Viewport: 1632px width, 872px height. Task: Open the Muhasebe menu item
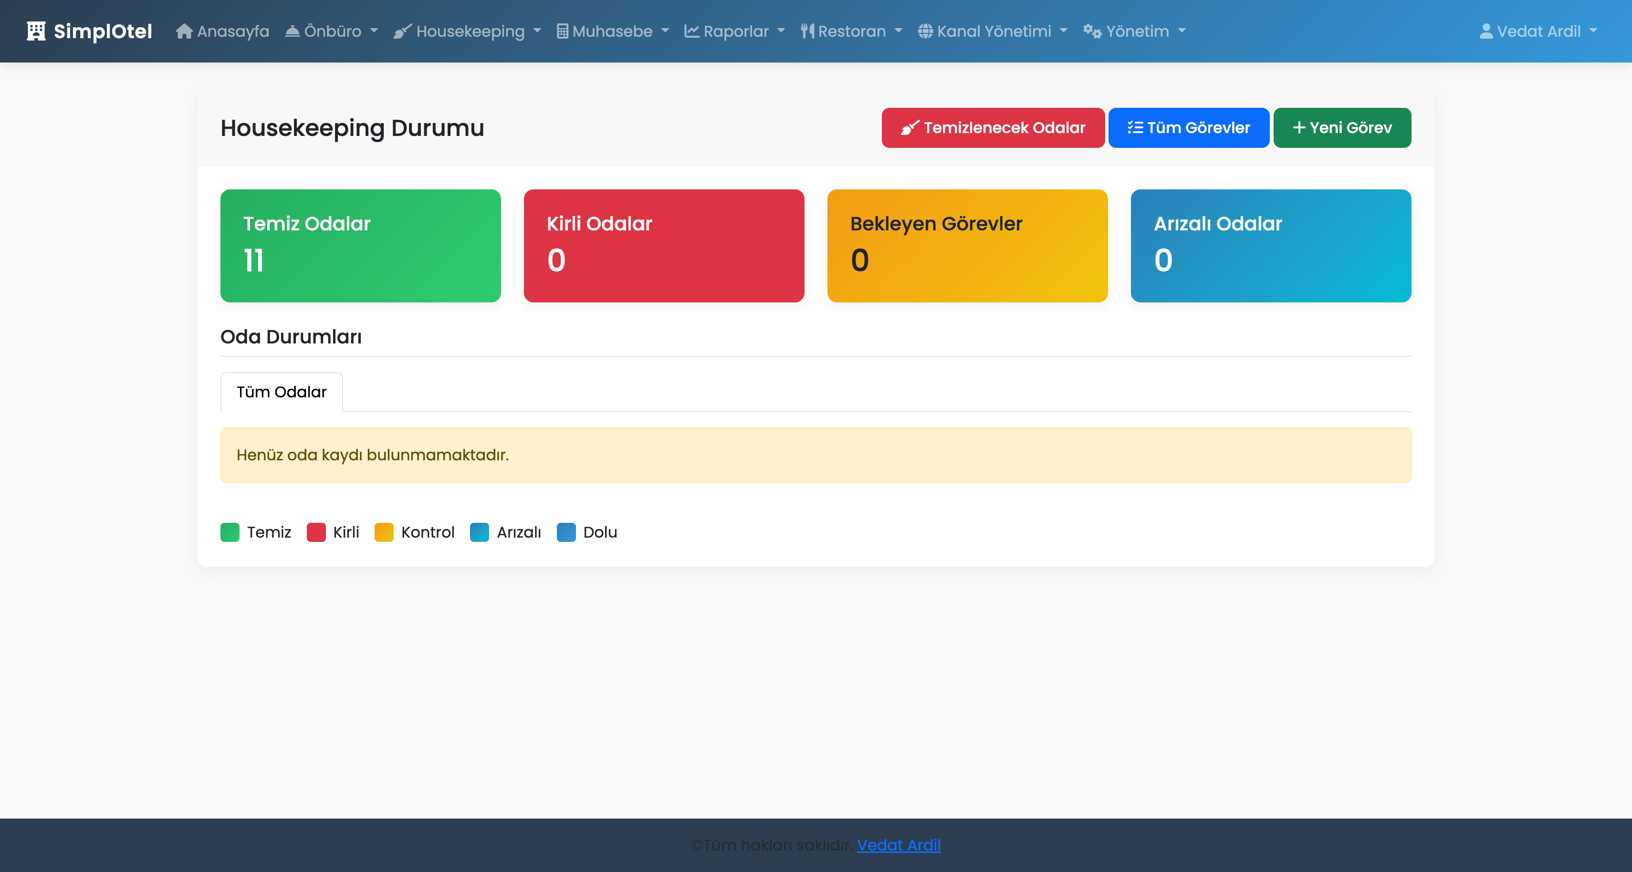pos(612,31)
